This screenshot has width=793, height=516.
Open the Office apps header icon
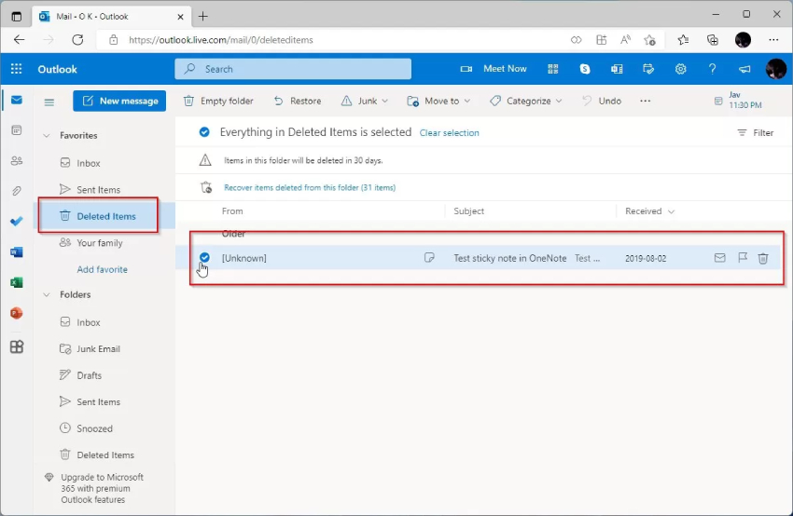tap(617, 69)
